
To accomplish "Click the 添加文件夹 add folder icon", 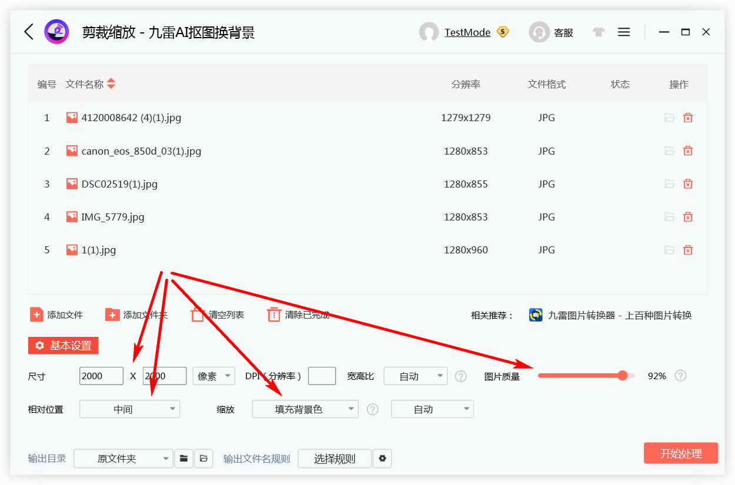I will tap(112, 315).
